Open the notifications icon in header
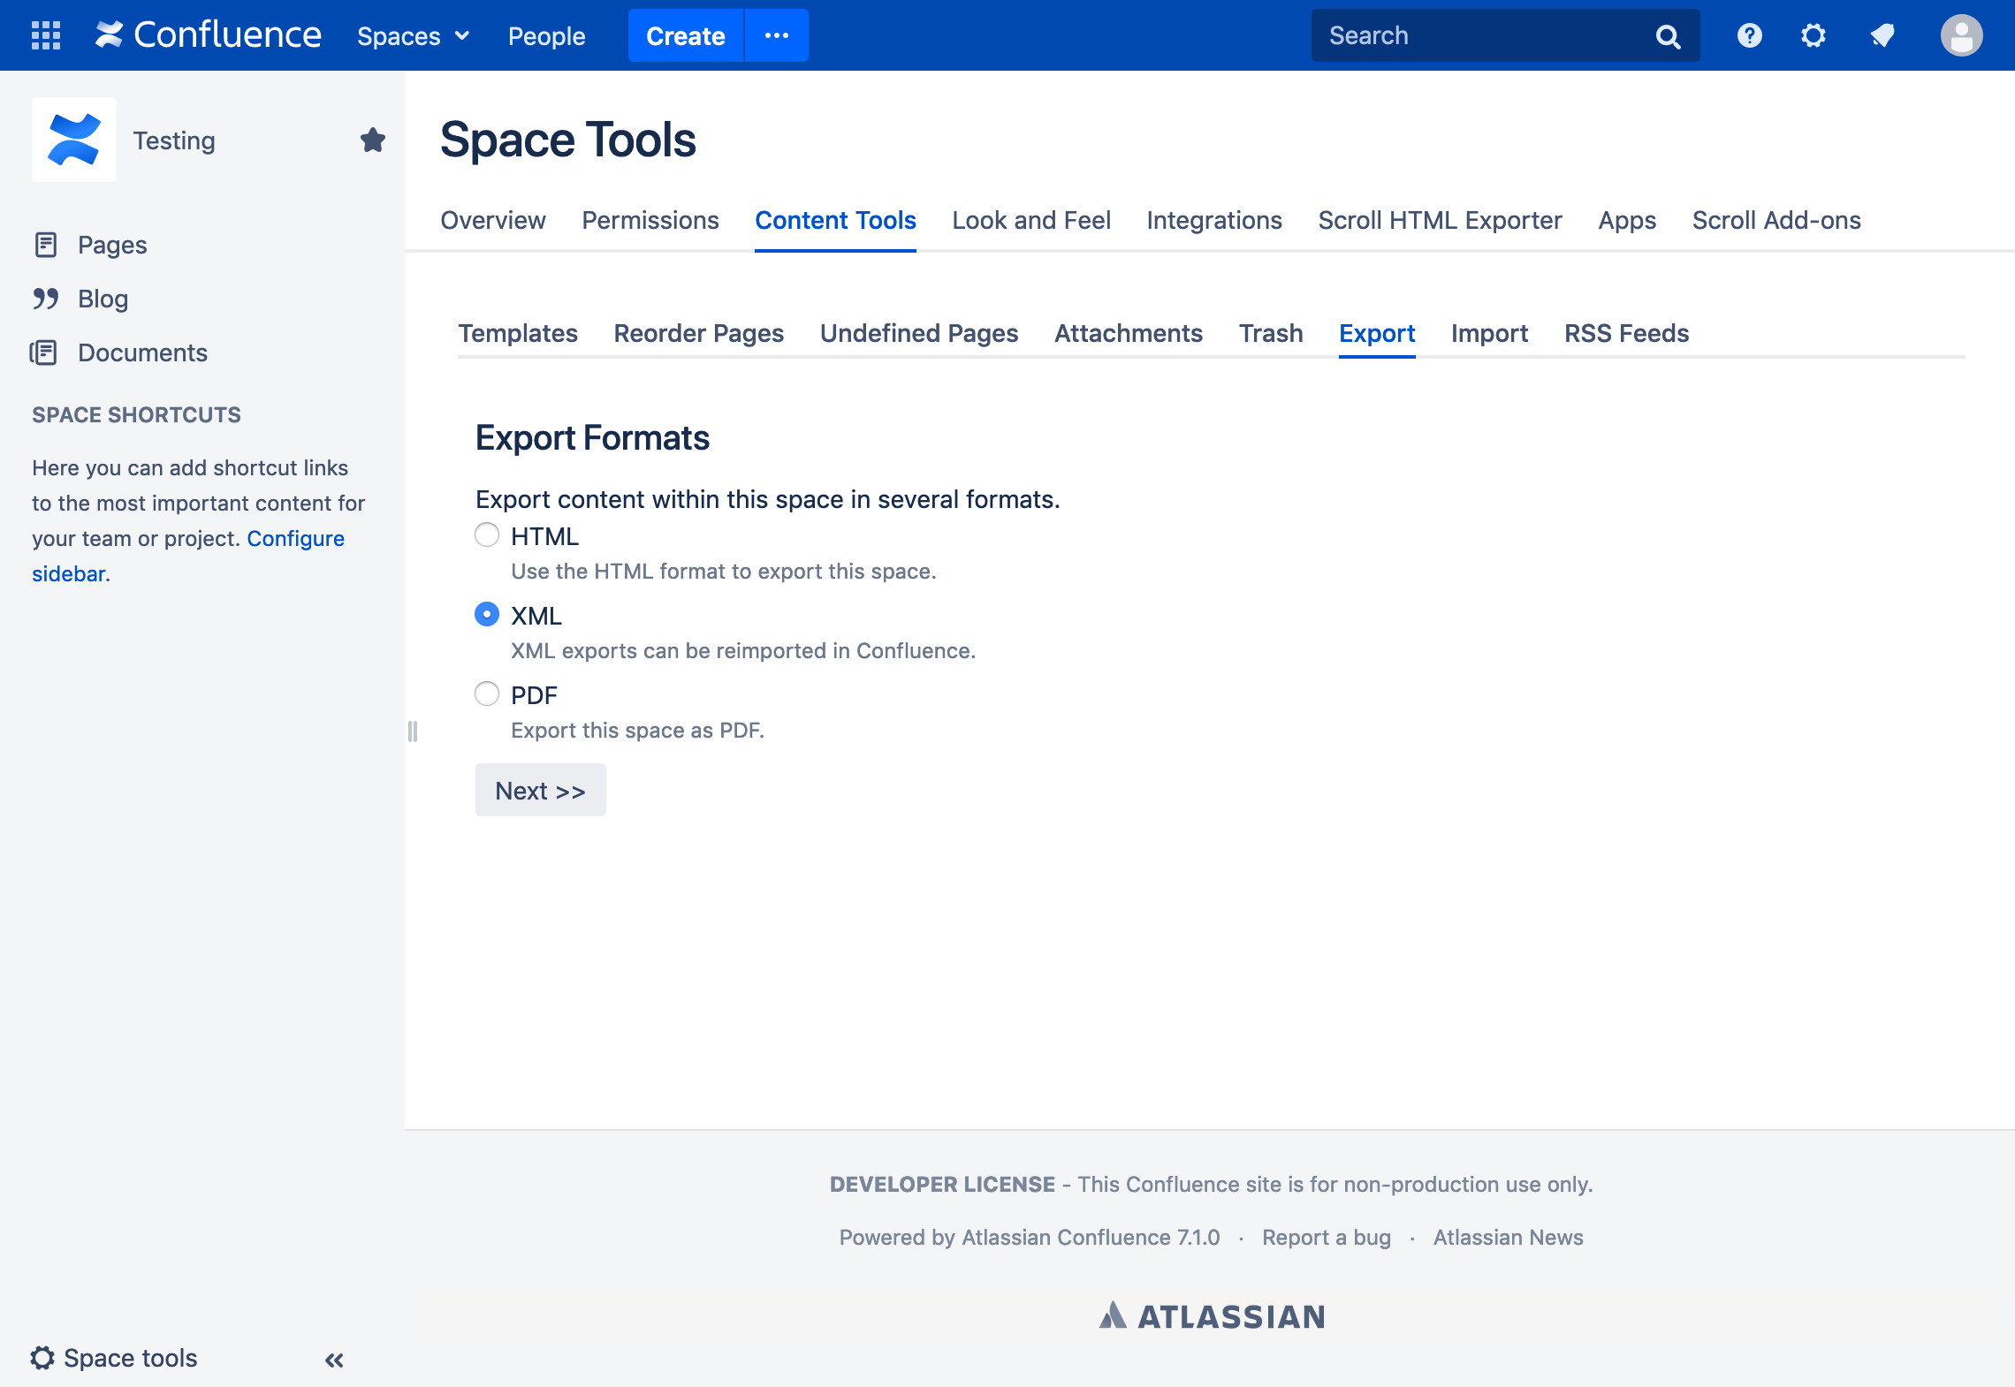 [1882, 35]
